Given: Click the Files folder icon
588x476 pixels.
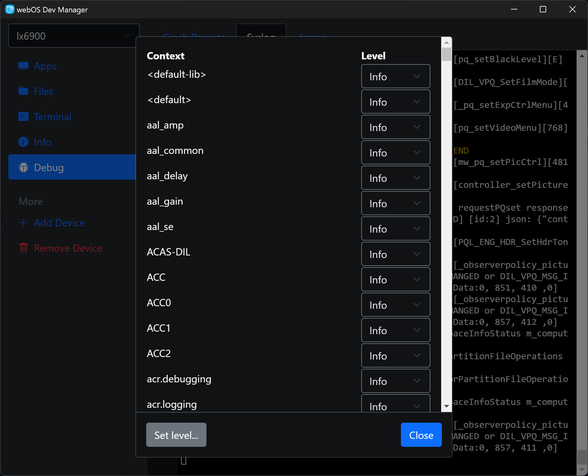Looking at the screenshot, I should 23,91.
